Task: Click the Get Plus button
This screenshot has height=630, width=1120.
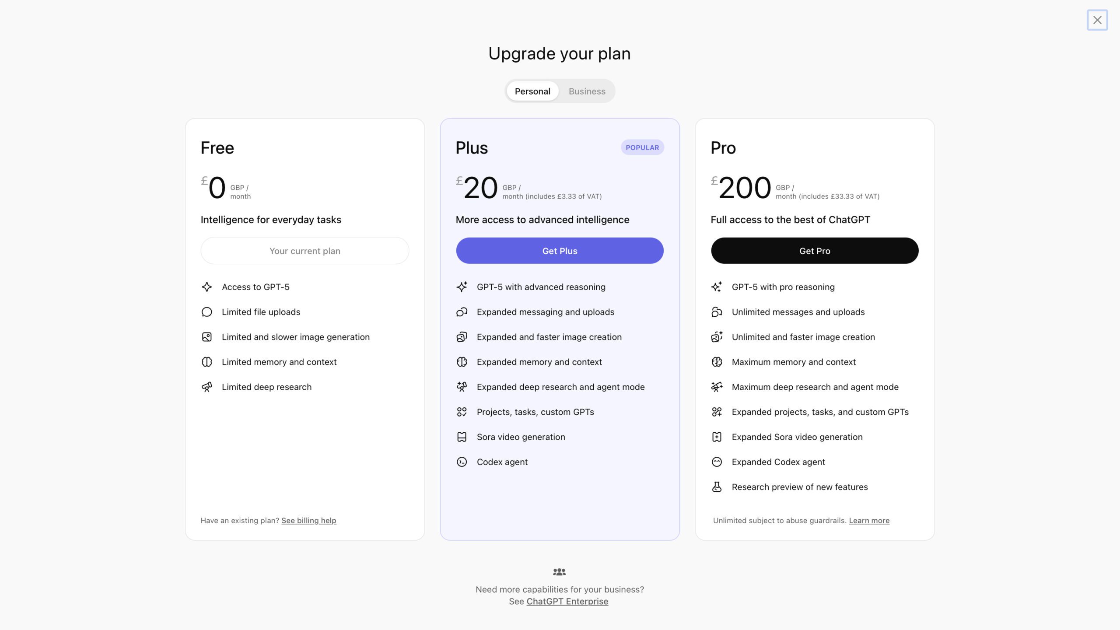Action: point(560,251)
